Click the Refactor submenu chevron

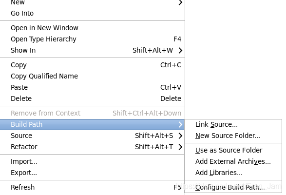click(180, 147)
